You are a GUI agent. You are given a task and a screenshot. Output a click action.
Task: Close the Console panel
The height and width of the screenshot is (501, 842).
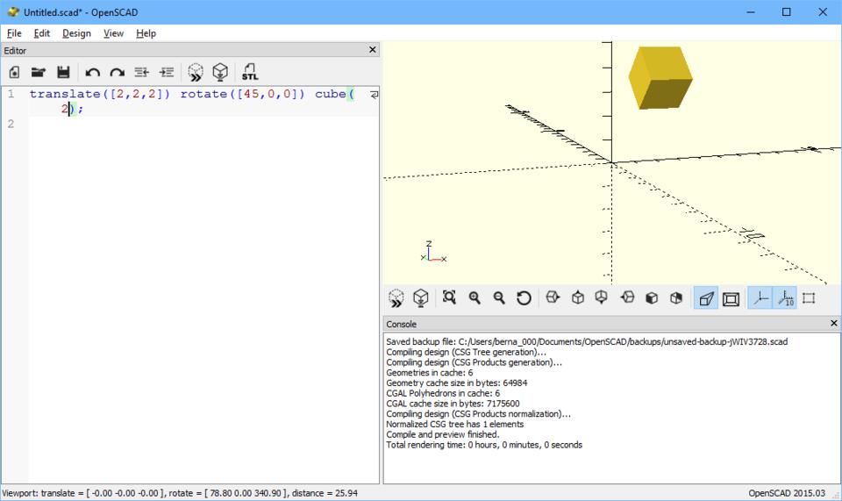coord(833,324)
